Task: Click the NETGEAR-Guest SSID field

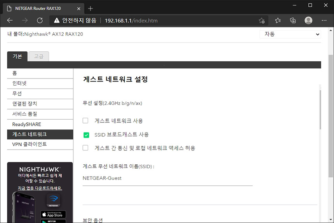Action: [168, 178]
